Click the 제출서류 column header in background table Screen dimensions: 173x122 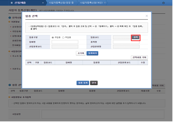[x=146, y=91]
